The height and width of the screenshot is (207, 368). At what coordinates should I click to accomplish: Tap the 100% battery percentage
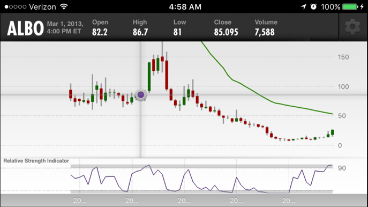coord(331,7)
